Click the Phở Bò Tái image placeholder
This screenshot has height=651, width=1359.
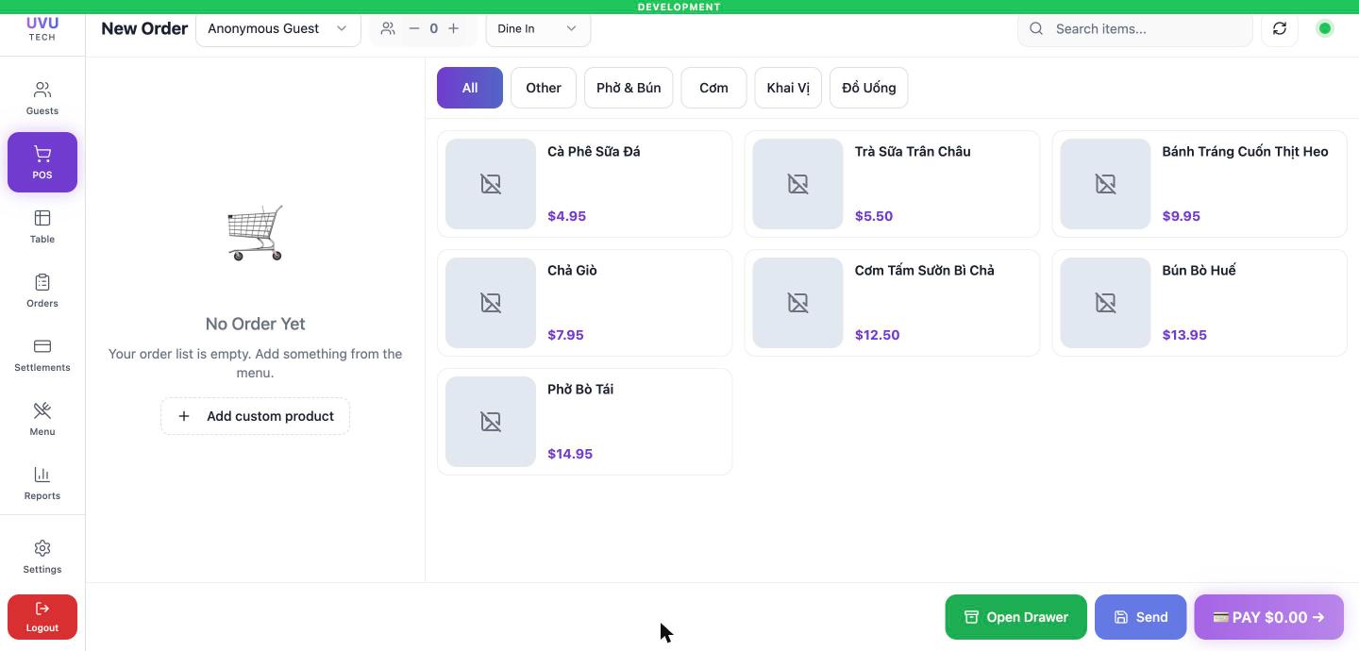click(x=491, y=422)
